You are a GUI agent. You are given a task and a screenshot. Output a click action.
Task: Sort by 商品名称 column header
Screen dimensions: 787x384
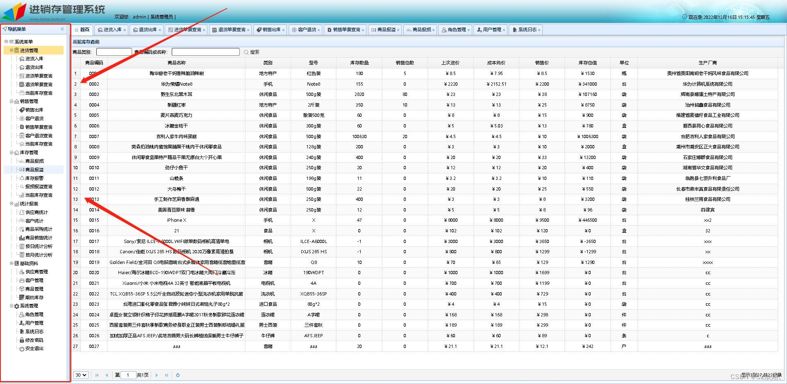176,63
